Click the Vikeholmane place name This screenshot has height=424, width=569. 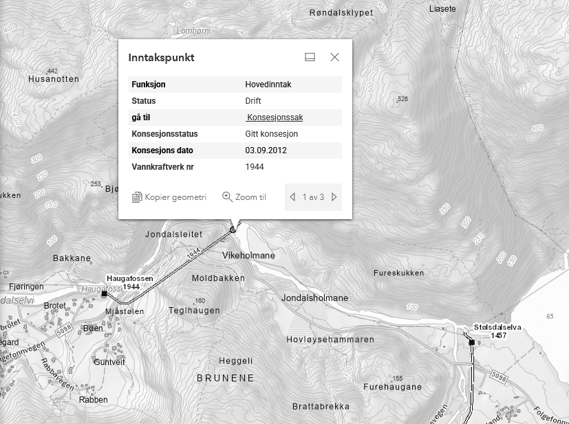coord(248,256)
